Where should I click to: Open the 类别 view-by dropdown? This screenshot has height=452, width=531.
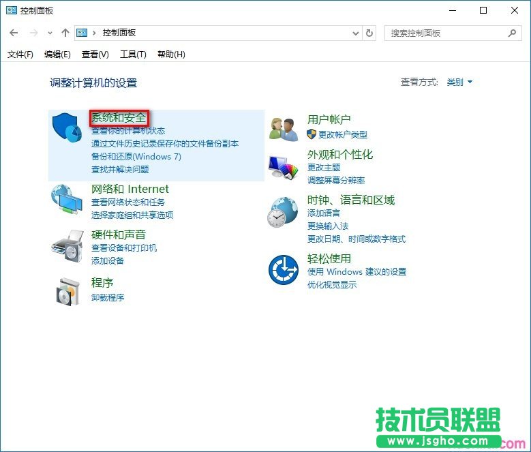459,82
